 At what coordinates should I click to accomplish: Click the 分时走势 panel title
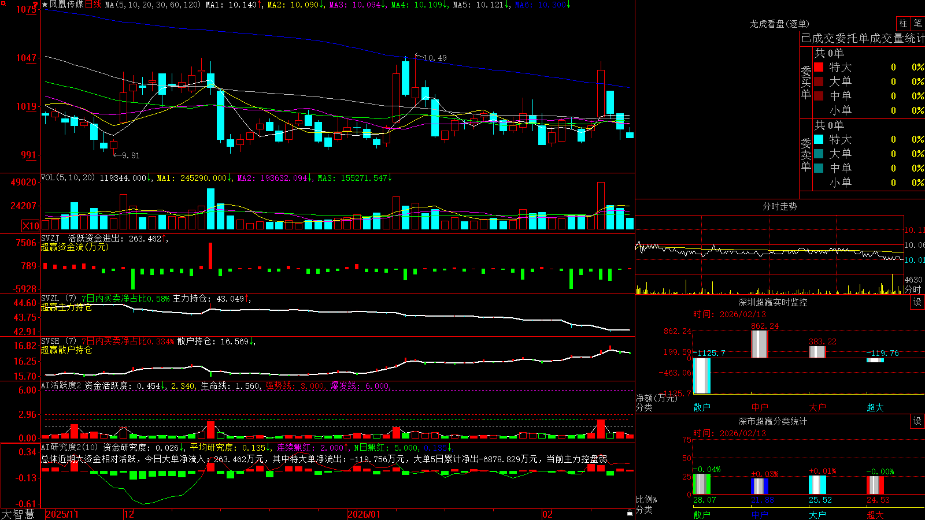click(780, 206)
